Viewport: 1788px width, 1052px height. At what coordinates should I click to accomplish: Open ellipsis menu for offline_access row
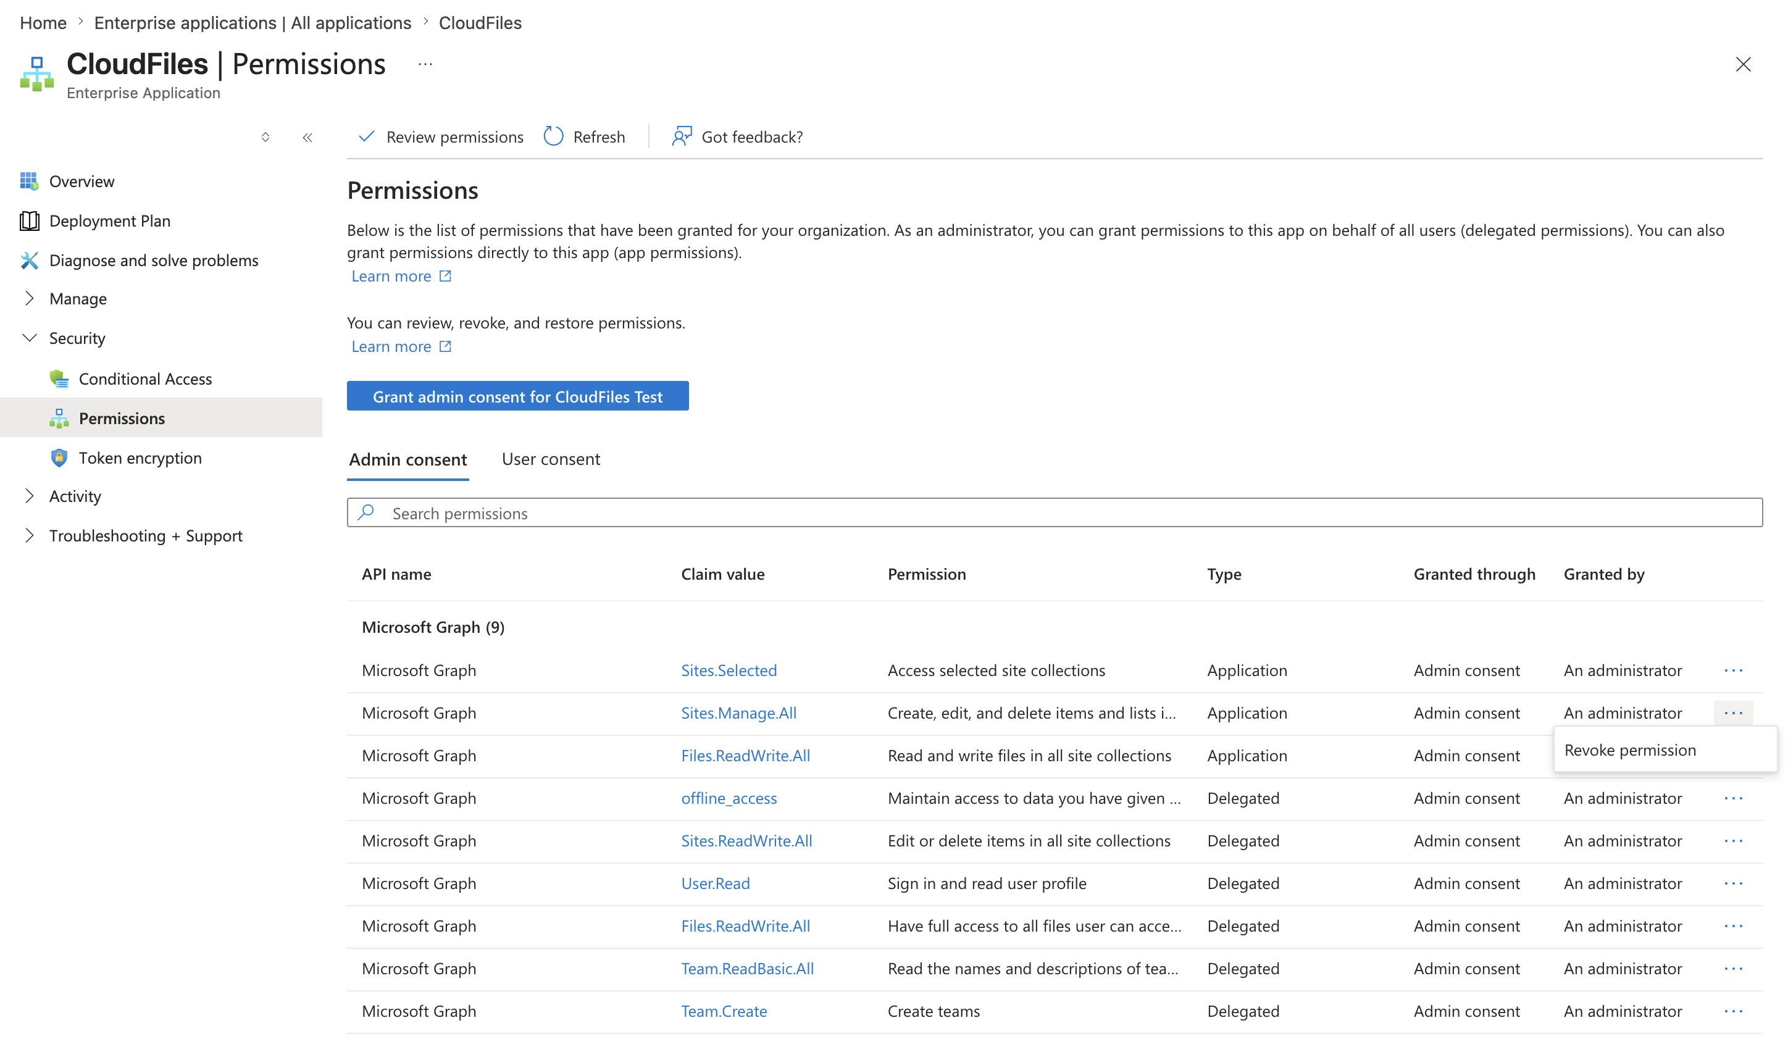[x=1732, y=798]
